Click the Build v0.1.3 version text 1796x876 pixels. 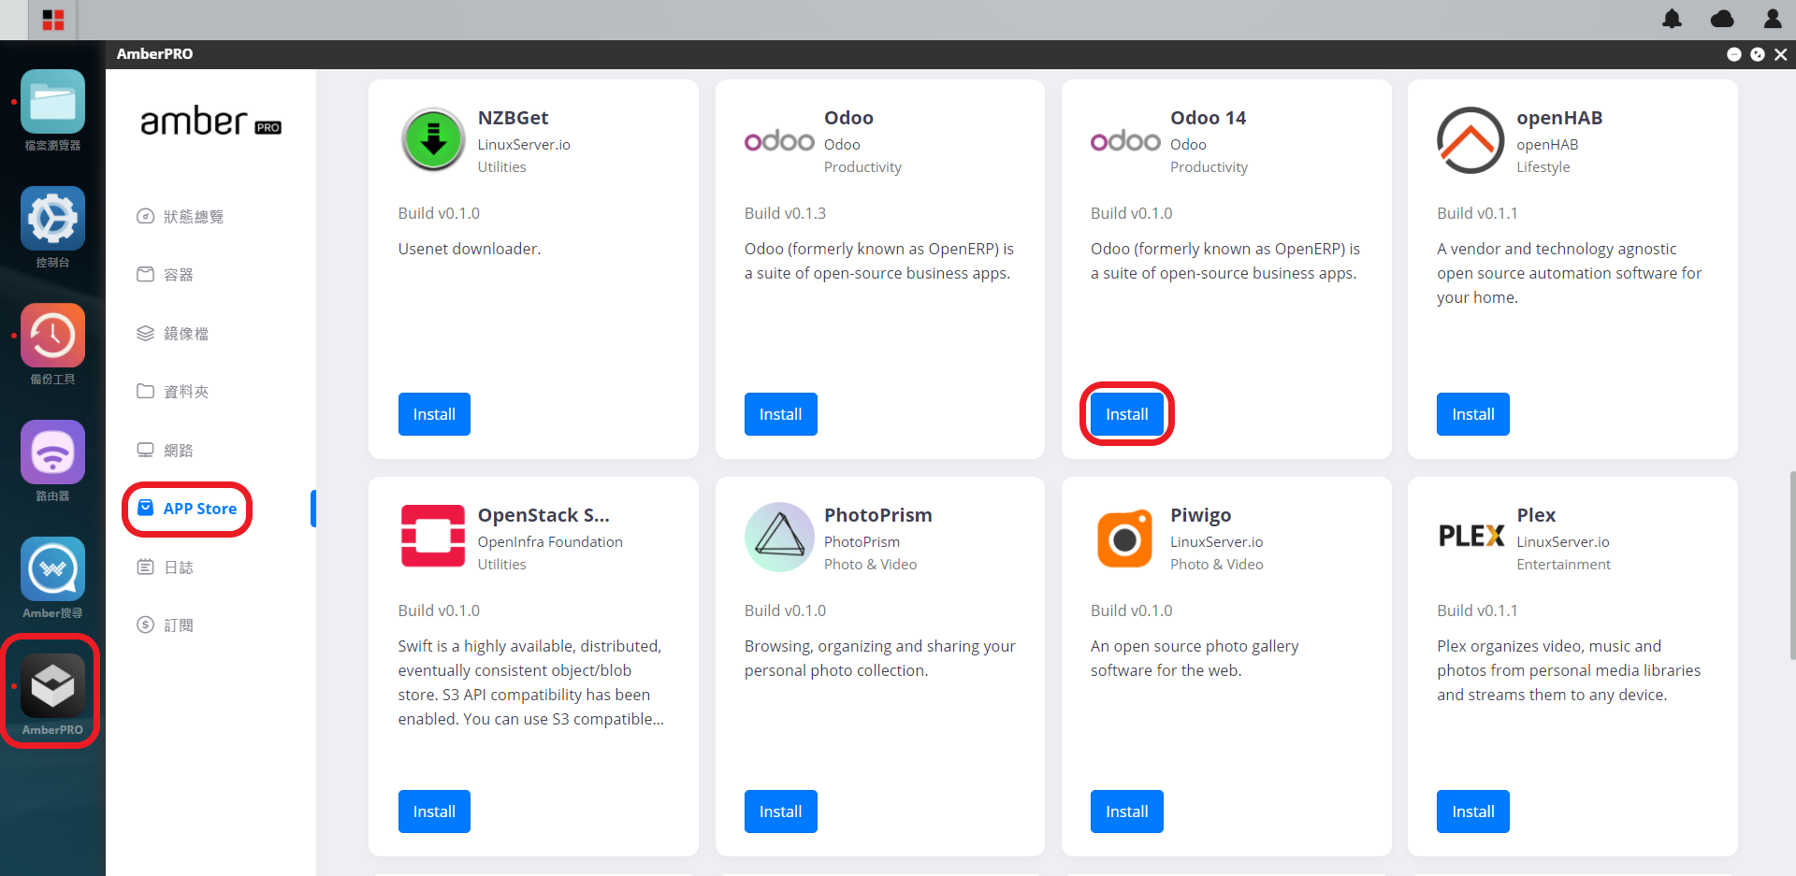pyautogui.click(x=785, y=213)
